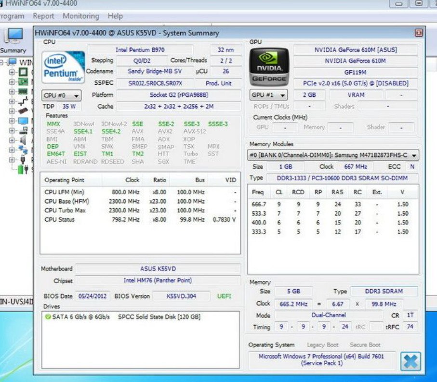Screen dimensions: 437x382
Task: Select the 'CPU Status' operating point row
Action: (140, 219)
